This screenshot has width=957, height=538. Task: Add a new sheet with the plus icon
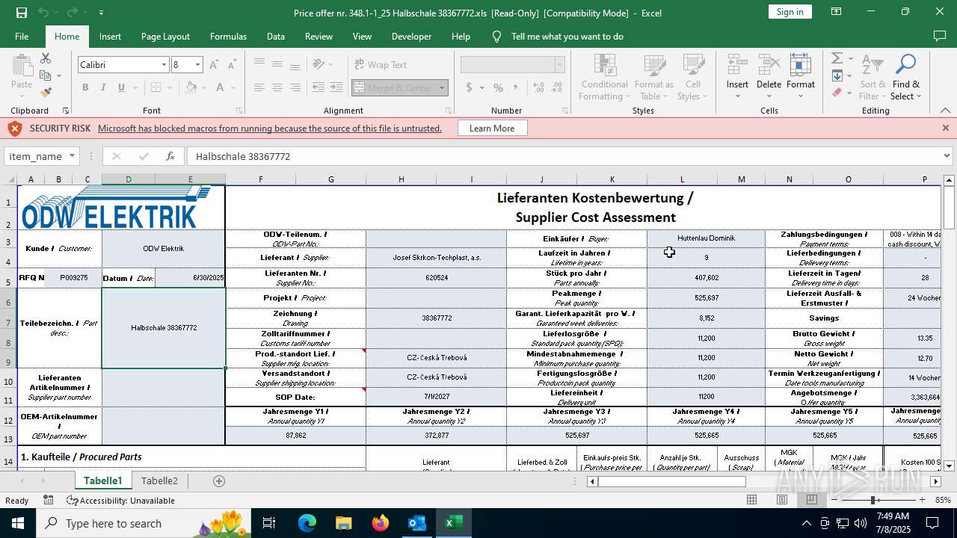(219, 481)
